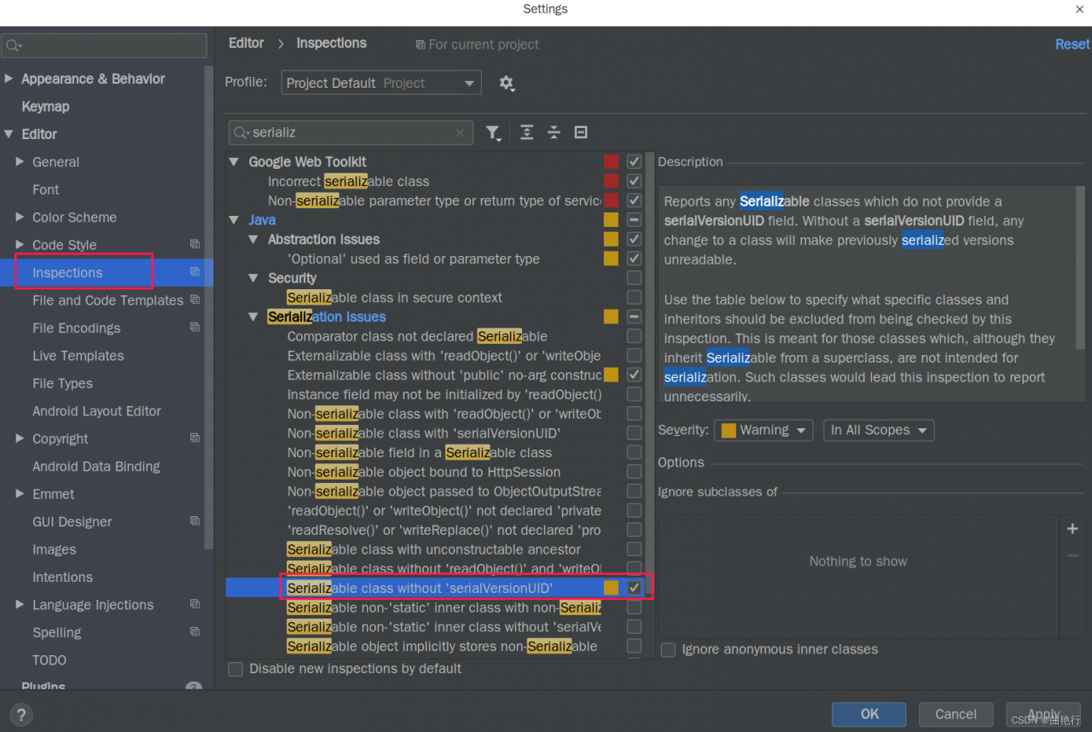
Task: Click the project-level icon beside Inspections
Action: click(x=195, y=272)
